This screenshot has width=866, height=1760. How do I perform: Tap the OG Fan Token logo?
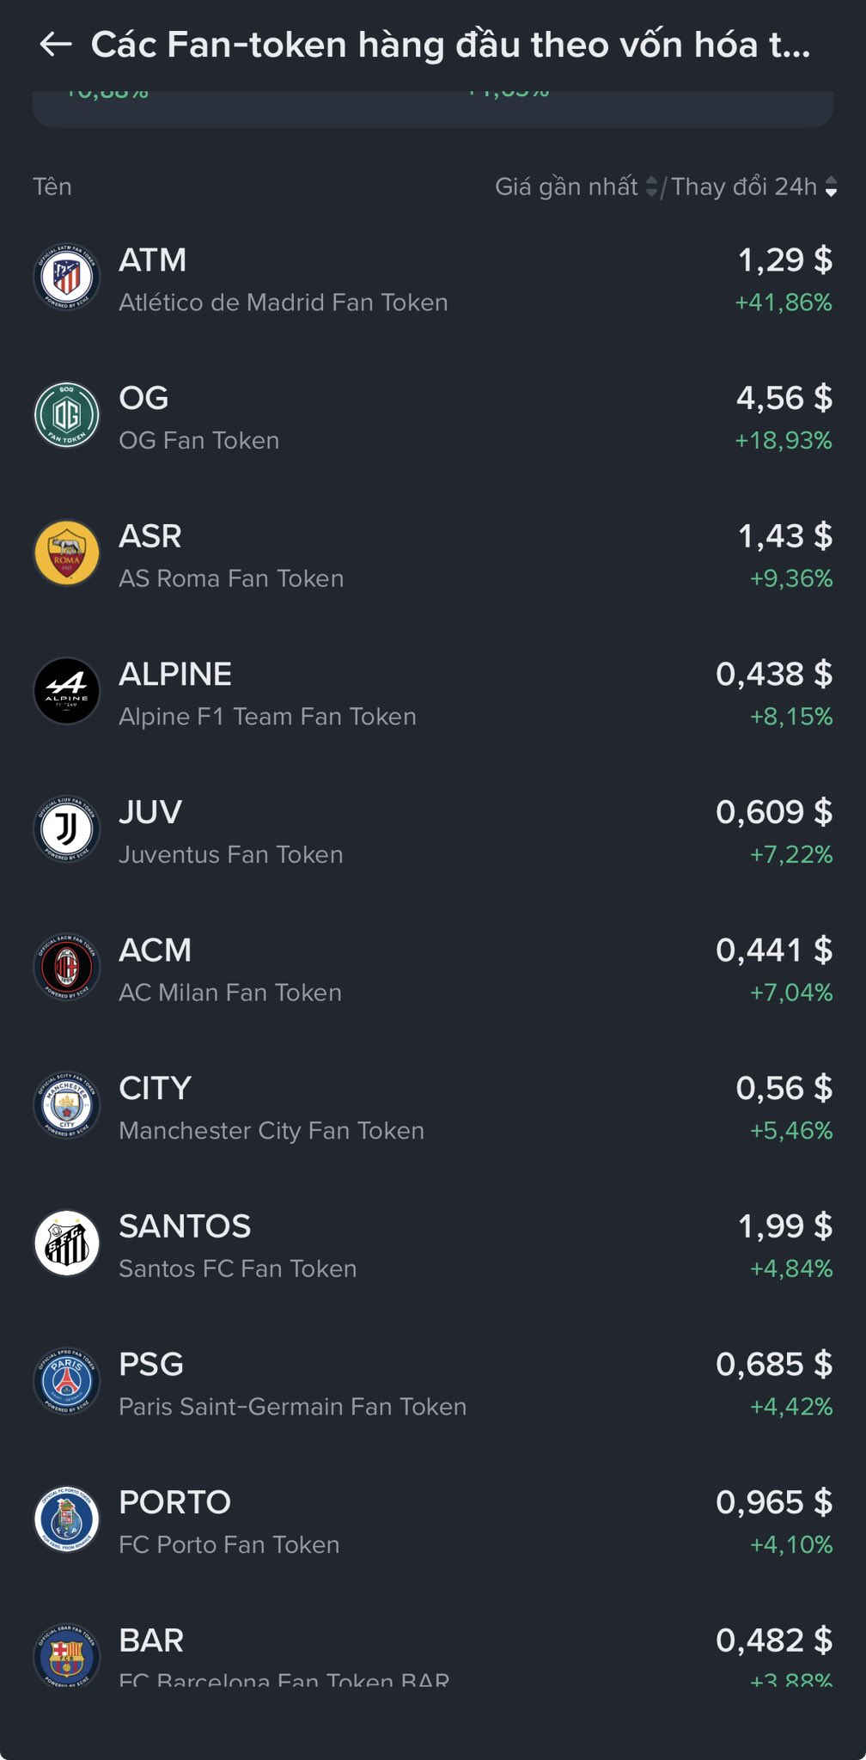click(x=67, y=416)
